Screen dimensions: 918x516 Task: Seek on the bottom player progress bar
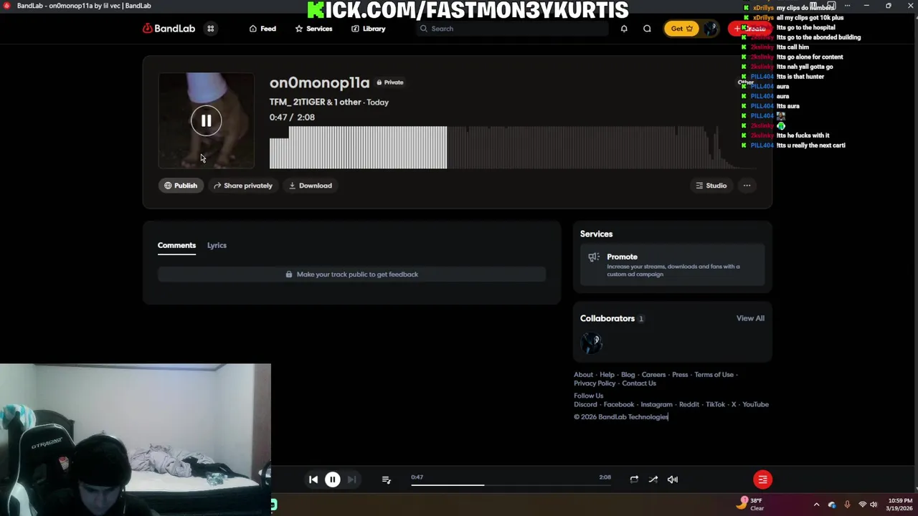[x=511, y=485]
